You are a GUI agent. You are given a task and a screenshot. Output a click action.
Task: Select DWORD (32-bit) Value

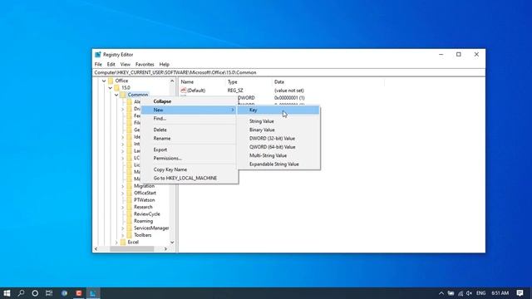click(x=278, y=139)
